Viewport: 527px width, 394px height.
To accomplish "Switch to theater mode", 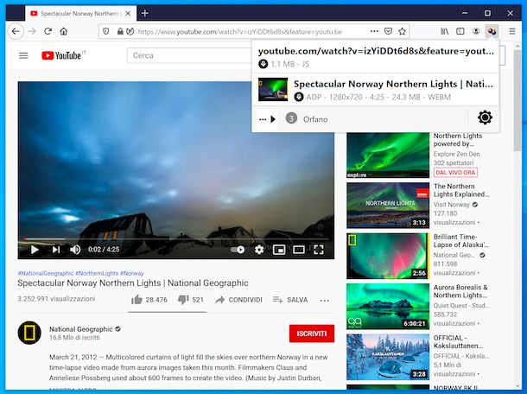I will click(x=298, y=250).
